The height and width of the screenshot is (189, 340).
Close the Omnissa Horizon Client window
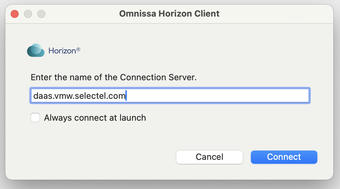15,14
